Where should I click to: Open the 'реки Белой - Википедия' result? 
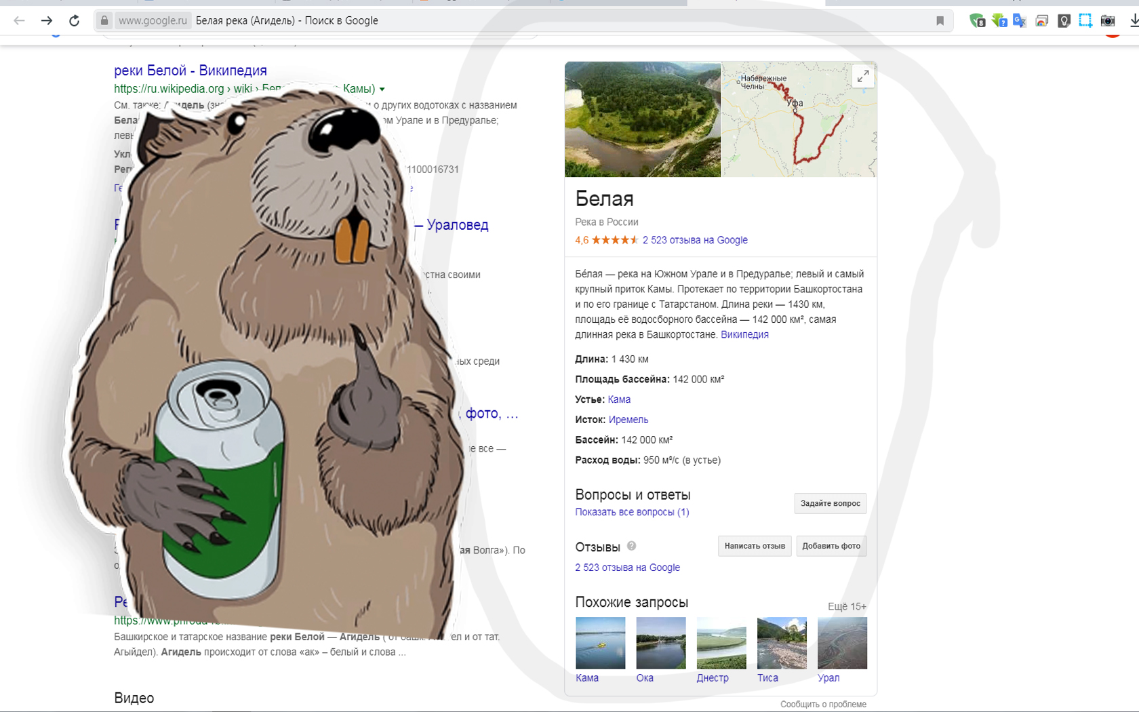pos(191,71)
